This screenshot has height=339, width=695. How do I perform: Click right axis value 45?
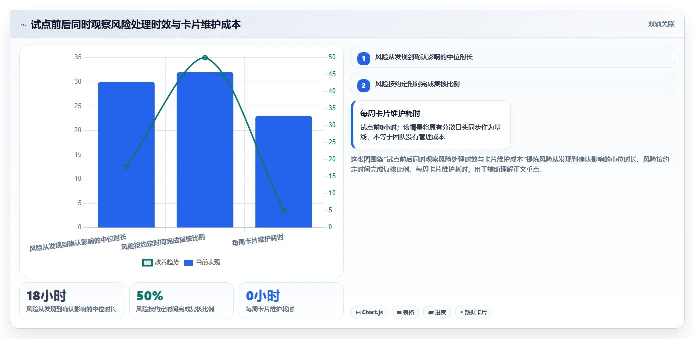(x=332, y=74)
